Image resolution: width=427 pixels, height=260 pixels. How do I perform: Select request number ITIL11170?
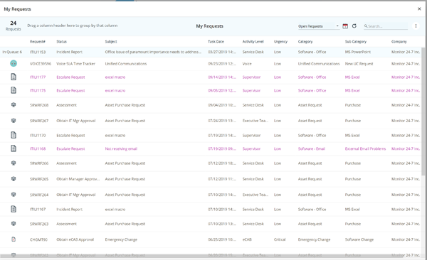tap(38, 136)
